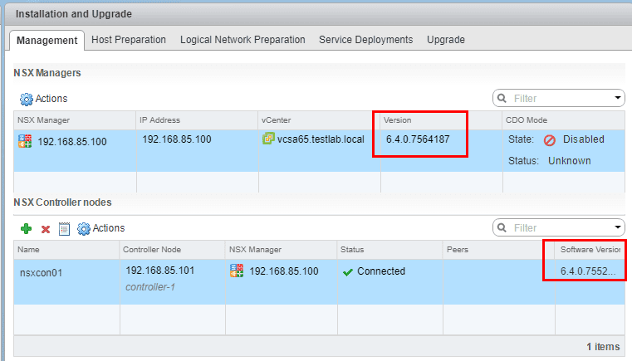Focus the NSX Controller nodes Filter field
Viewport: 632px width, 361px height.
(559, 228)
